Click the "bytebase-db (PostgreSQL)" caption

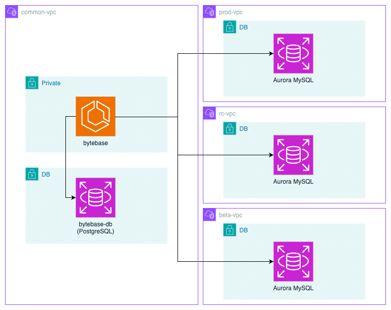tap(95, 228)
